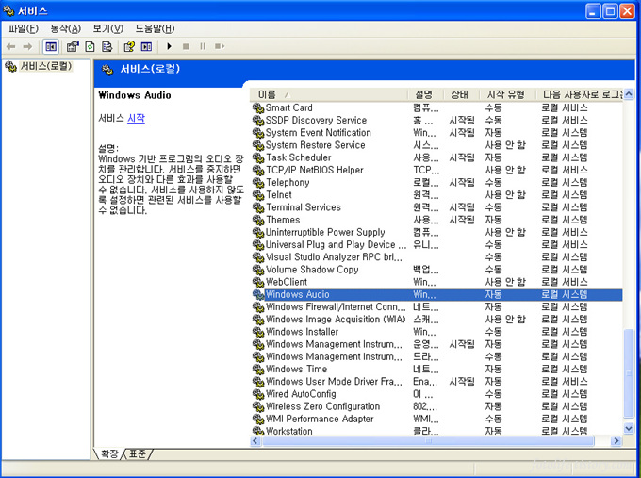Sort by the 상태 column header
Screen dimensions: 641x478
pos(461,95)
